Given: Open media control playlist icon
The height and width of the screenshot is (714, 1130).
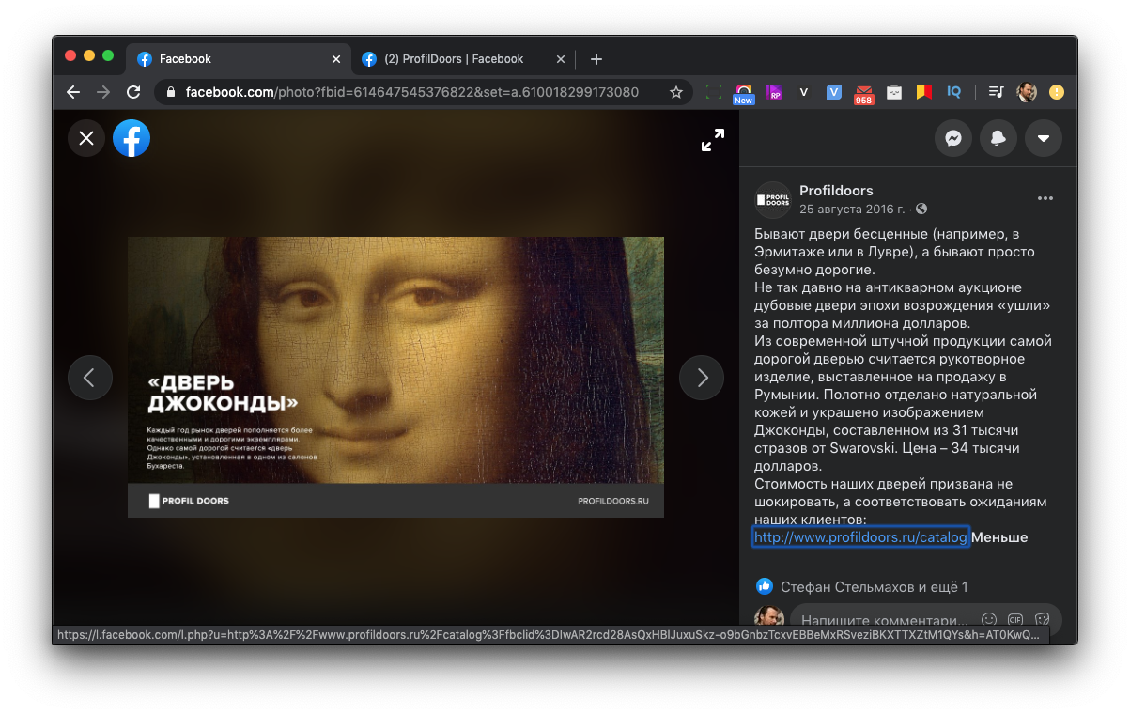Looking at the screenshot, I should click(997, 92).
